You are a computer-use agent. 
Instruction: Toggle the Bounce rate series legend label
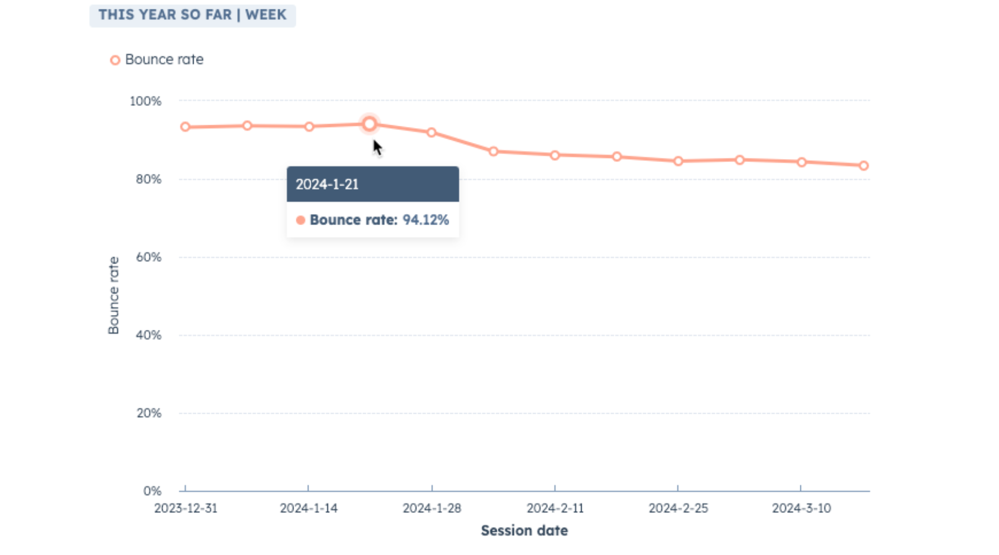164,59
